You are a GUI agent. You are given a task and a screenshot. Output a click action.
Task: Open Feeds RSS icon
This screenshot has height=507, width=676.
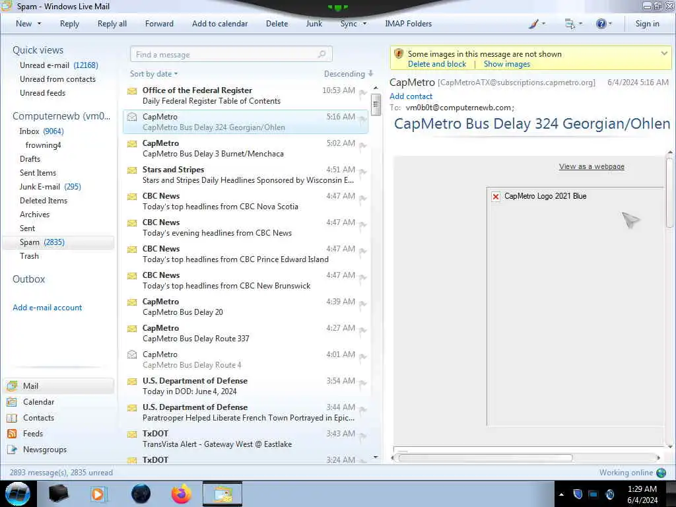click(12, 434)
